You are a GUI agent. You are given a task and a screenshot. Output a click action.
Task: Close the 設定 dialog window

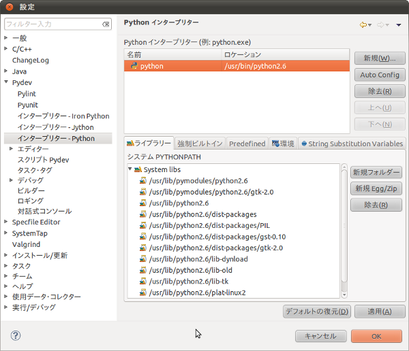(10, 7)
